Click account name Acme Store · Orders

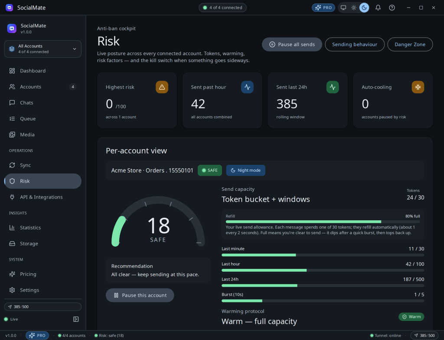click(152, 170)
